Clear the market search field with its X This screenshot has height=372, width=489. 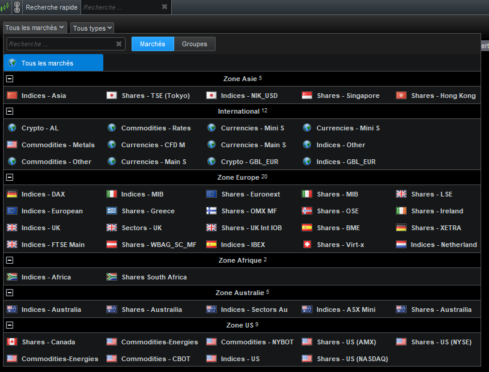(119, 44)
